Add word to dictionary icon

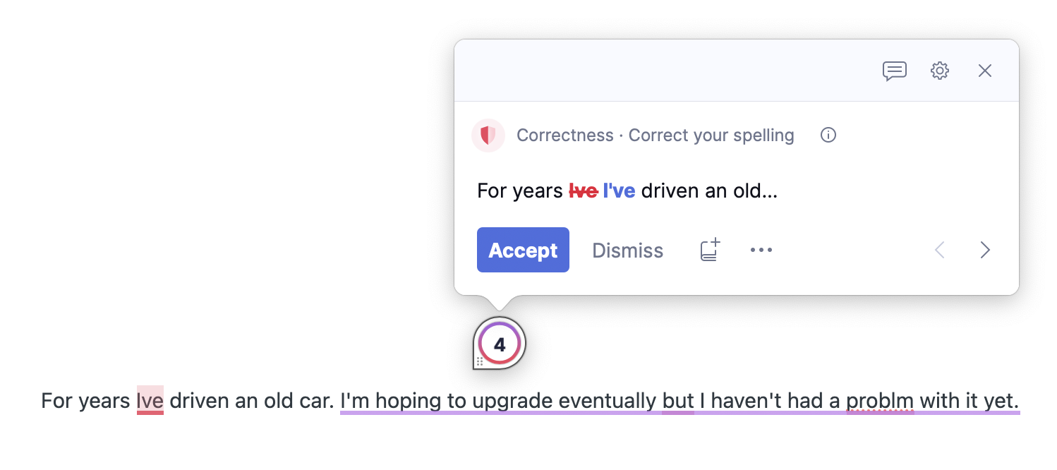point(710,250)
